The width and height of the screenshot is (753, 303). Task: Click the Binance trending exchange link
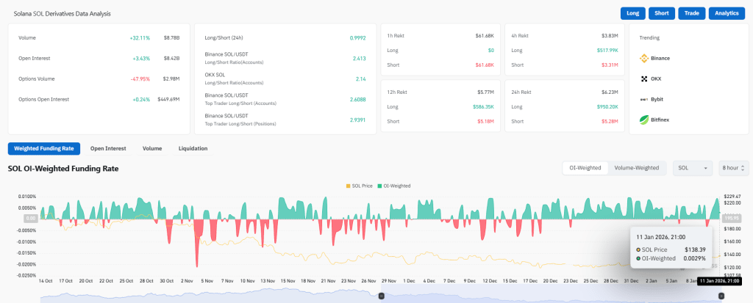660,58
